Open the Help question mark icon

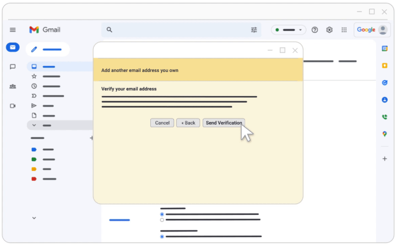(x=314, y=30)
